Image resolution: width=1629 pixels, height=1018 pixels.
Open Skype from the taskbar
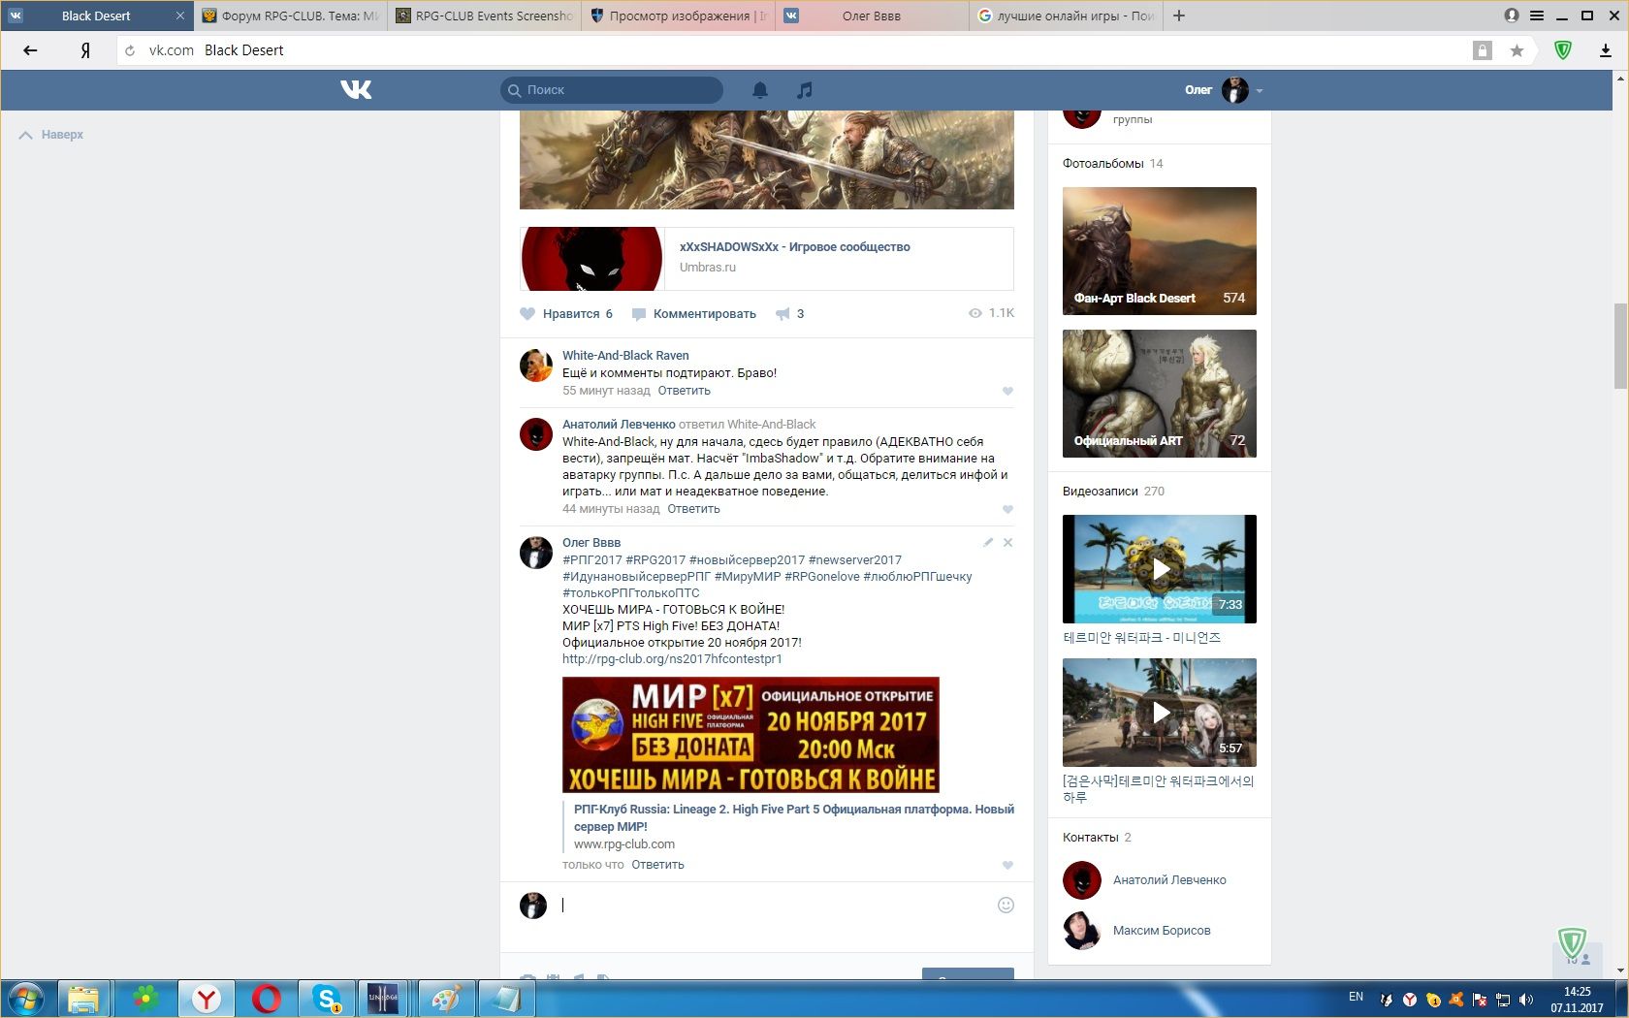(326, 998)
